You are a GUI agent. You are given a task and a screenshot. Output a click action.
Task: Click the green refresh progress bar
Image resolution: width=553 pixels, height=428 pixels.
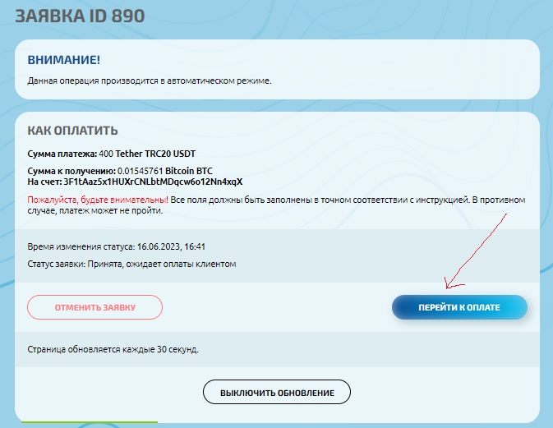click(x=90, y=421)
